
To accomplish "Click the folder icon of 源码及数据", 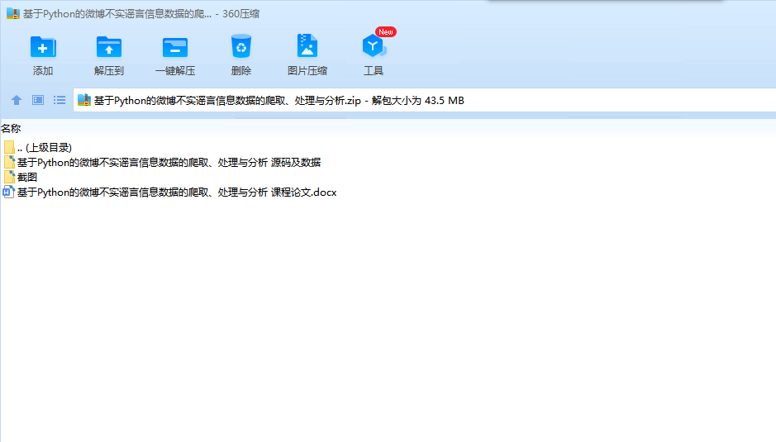I will click(9, 163).
